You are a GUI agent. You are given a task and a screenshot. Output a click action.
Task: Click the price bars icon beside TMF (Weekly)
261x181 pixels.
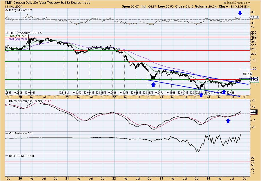click(6, 33)
